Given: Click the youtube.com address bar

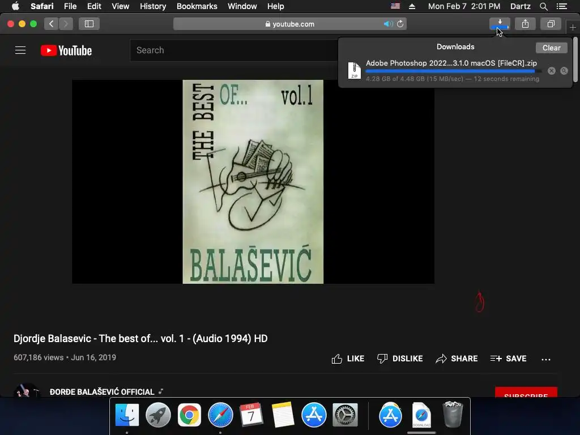Looking at the screenshot, I should 290,24.
